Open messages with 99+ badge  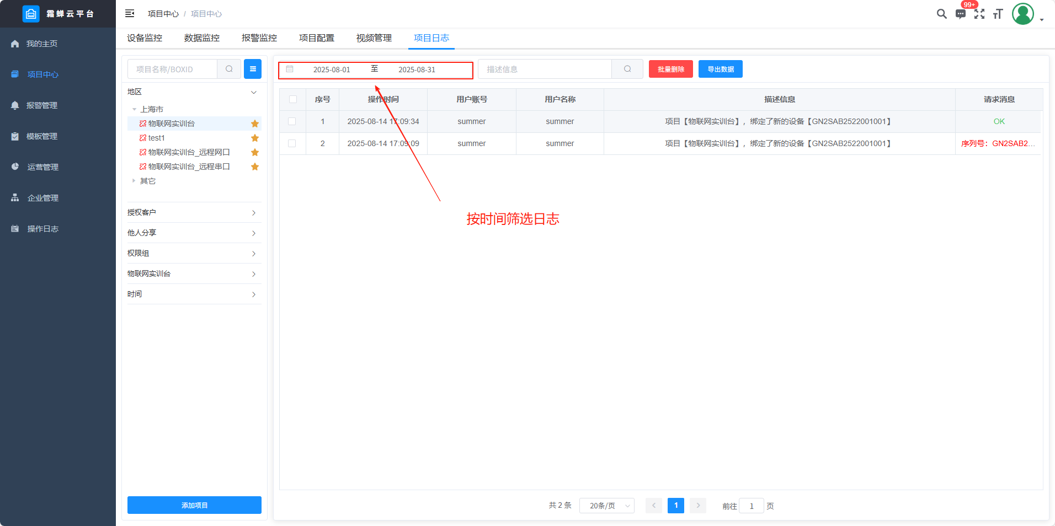pos(961,14)
